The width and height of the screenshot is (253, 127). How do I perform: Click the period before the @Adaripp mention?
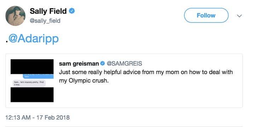pyautogui.click(x=7, y=42)
